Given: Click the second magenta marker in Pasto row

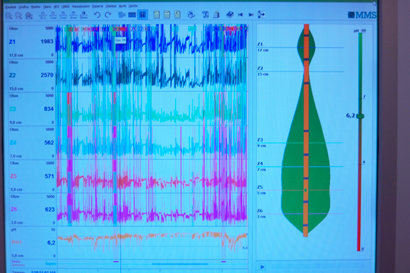Looking at the screenshot, I should point(223,261).
